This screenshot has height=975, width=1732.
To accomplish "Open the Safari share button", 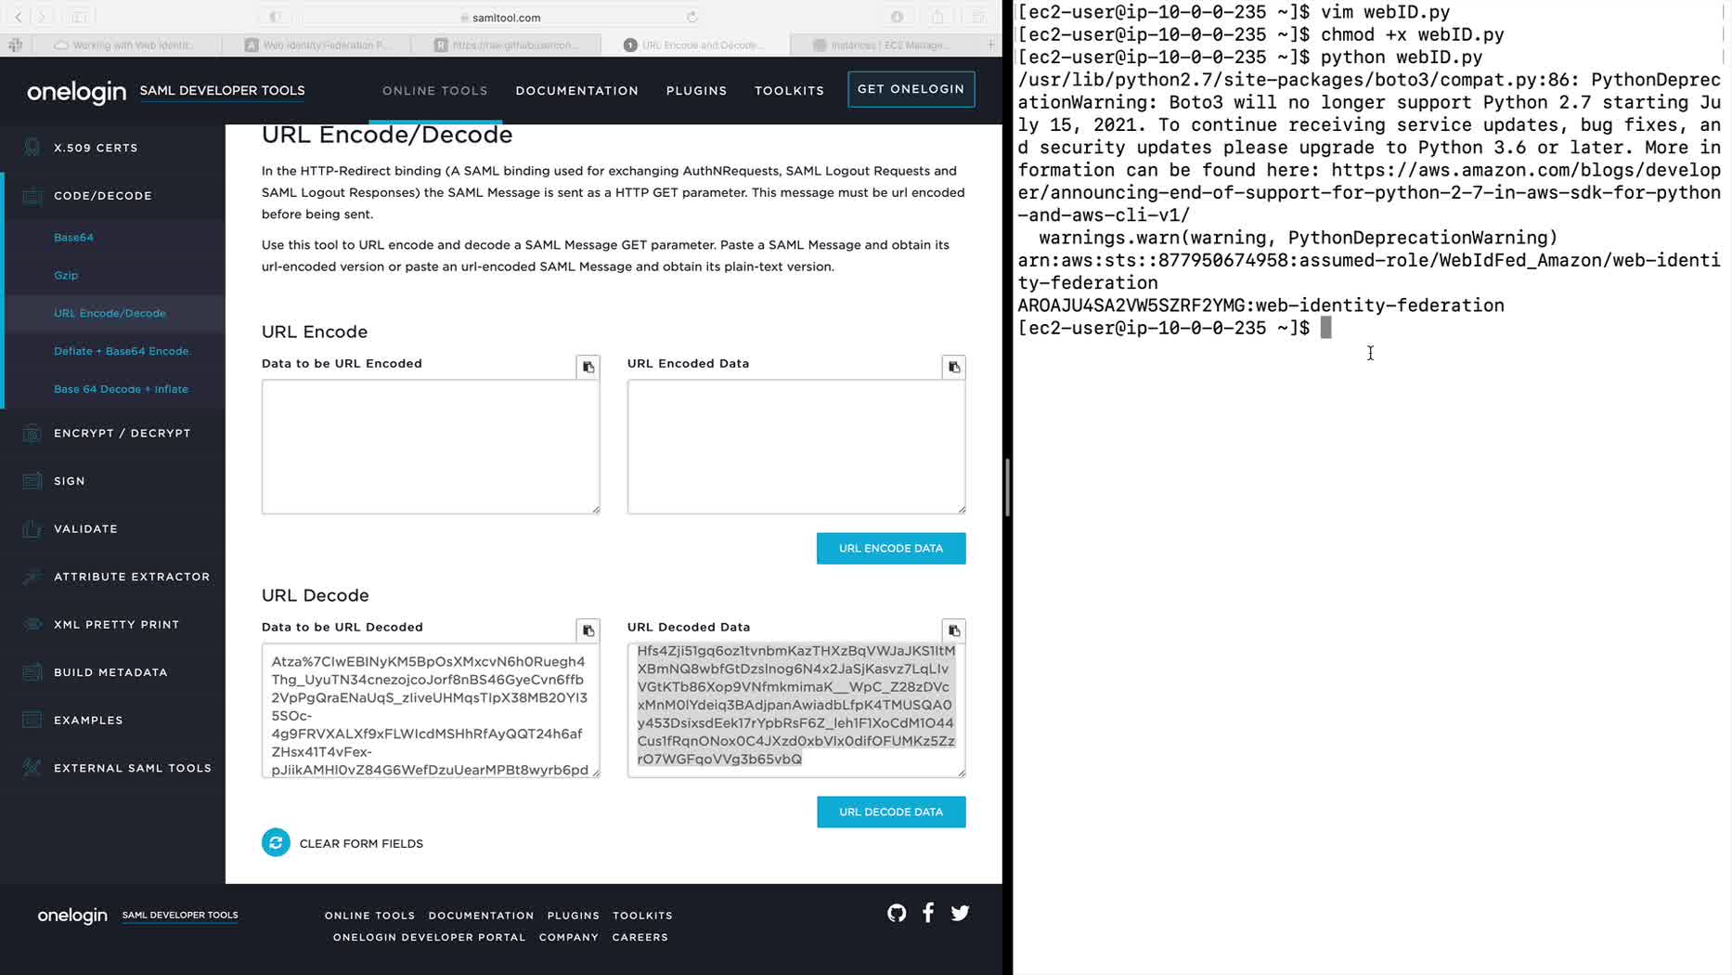I will click(x=937, y=17).
